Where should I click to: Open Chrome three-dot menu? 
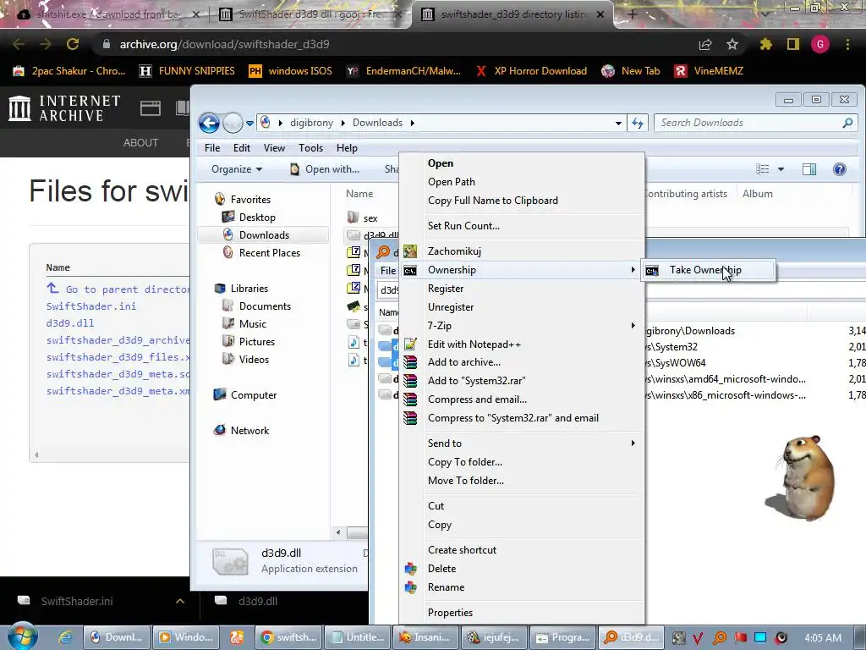coord(847,44)
